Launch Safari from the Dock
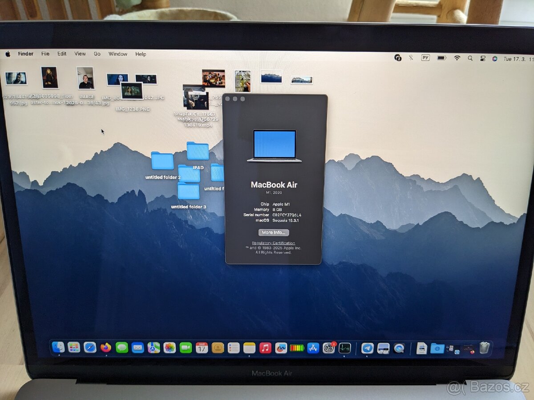Image resolution: width=534 pixels, height=400 pixels. click(x=90, y=347)
